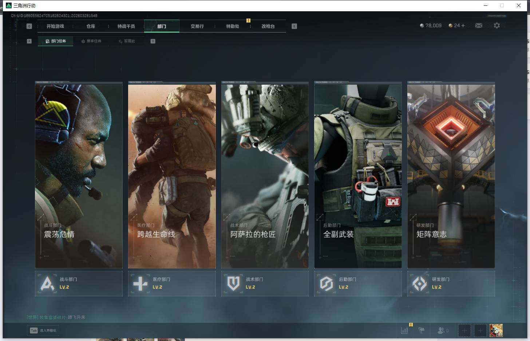Go to the 特勤处 tab

click(x=233, y=26)
